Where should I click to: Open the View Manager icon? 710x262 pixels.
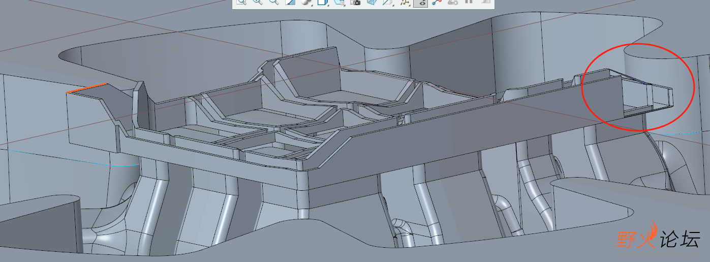[339, 2]
